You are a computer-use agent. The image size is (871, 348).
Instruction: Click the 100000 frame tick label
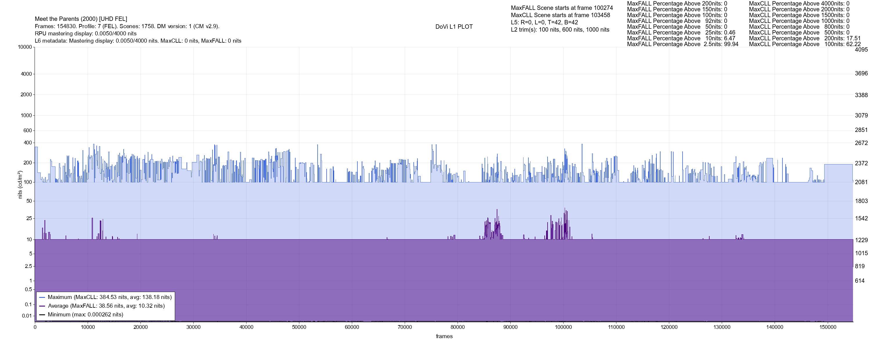pos(563,327)
